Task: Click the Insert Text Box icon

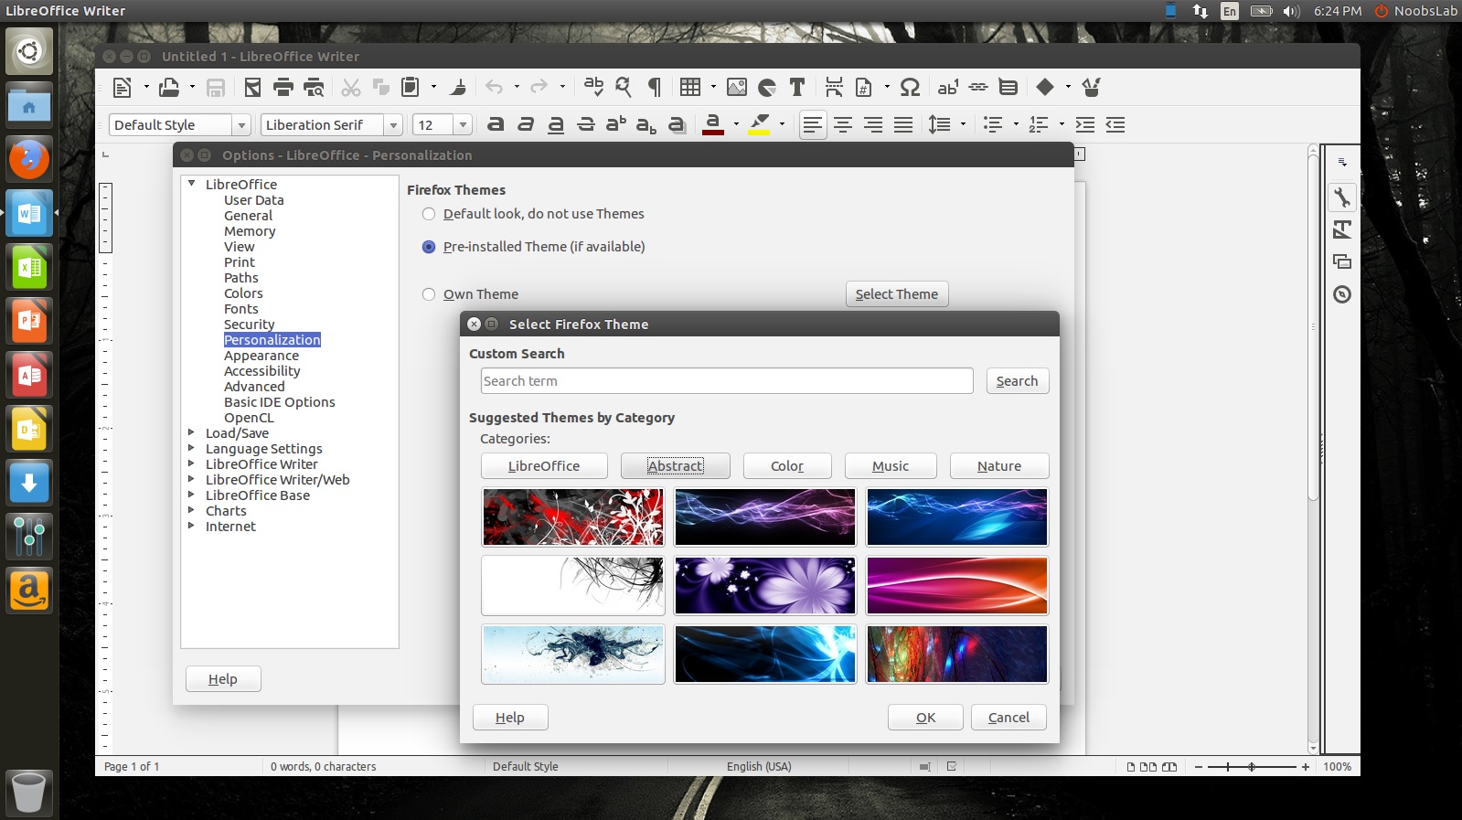Action: [x=797, y=88]
